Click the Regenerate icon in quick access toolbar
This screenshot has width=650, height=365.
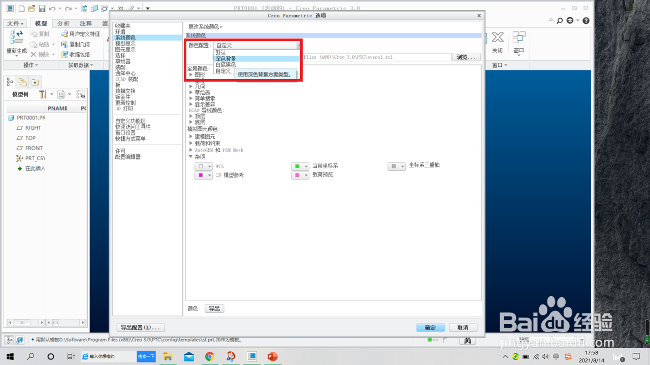(84, 8)
